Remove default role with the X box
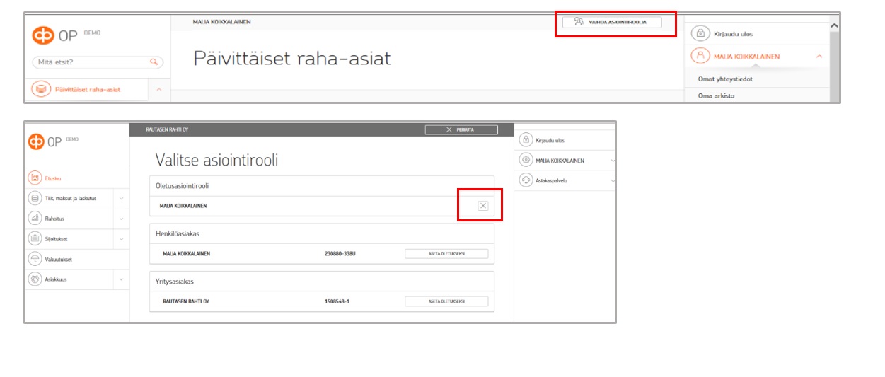Image resolution: width=885 pixels, height=377 pixels. pyautogui.click(x=483, y=206)
